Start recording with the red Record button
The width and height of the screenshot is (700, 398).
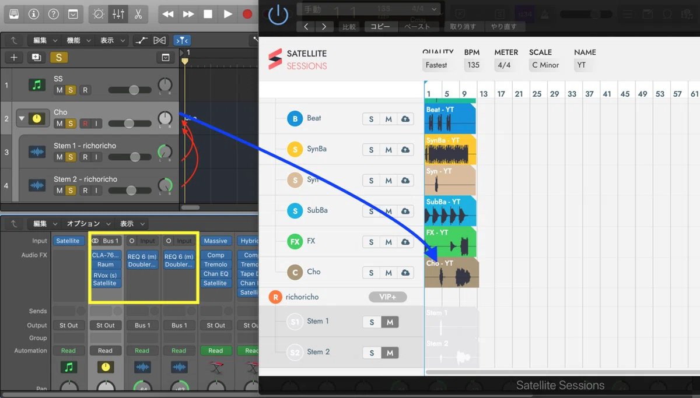click(247, 14)
